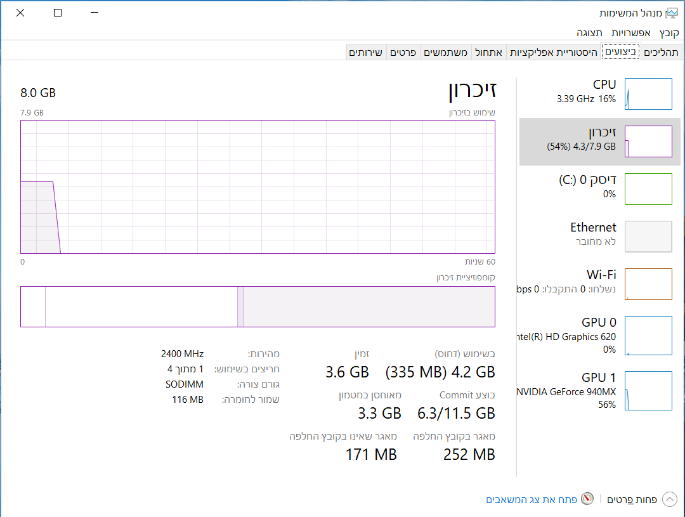
Task: Open the דיסק 0 (C:) performance graph
Action: point(648,189)
